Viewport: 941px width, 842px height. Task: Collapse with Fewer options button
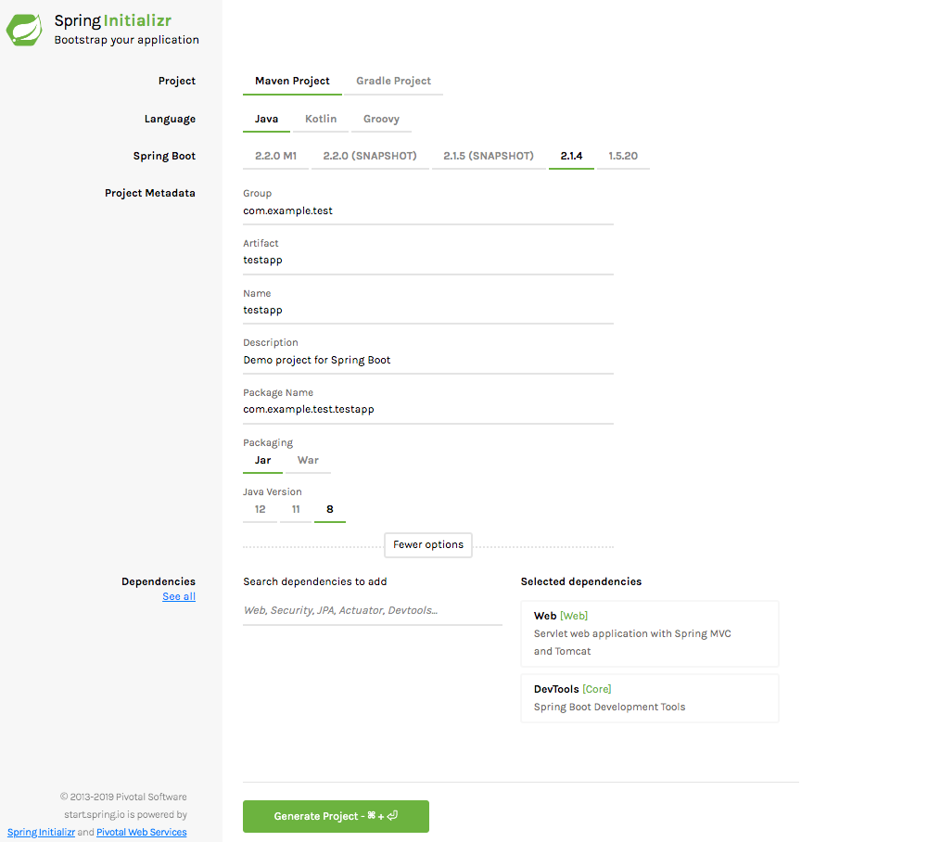pos(428,545)
